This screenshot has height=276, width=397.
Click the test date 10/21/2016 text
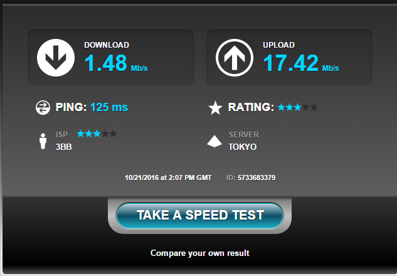pyautogui.click(x=142, y=178)
